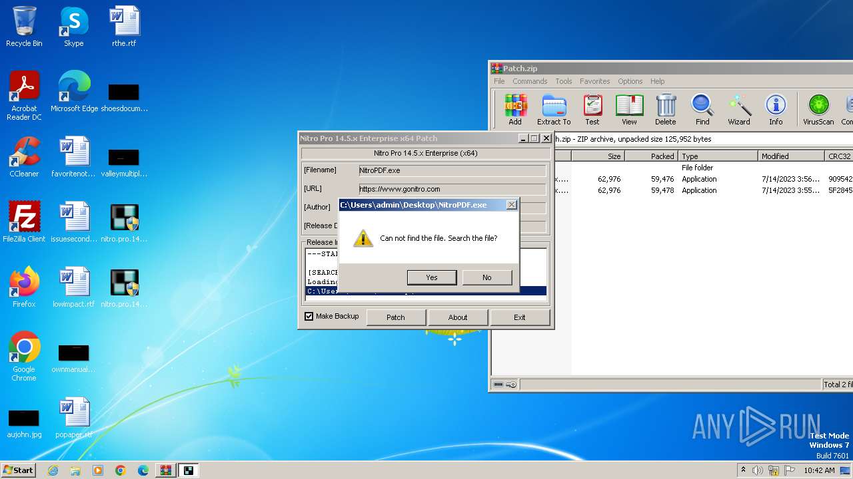The height and width of the screenshot is (479, 853).
Task: Click Yes in file search dialog
Action: click(432, 277)
